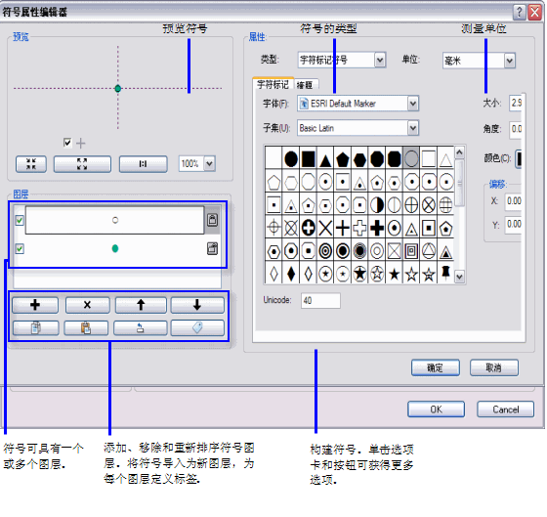Click the add layer plus button
Image resolution: width=547 pixels, height=517 pixels.
click(35, 305)
